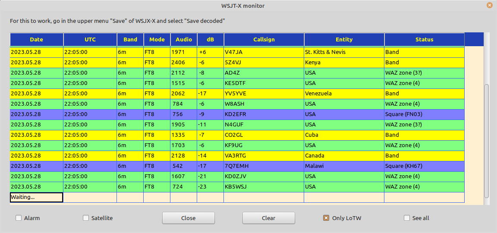Click the WAZ zone (3?) status for AD4Z
This screenshot has width=497, height=233.
point(425,73)
